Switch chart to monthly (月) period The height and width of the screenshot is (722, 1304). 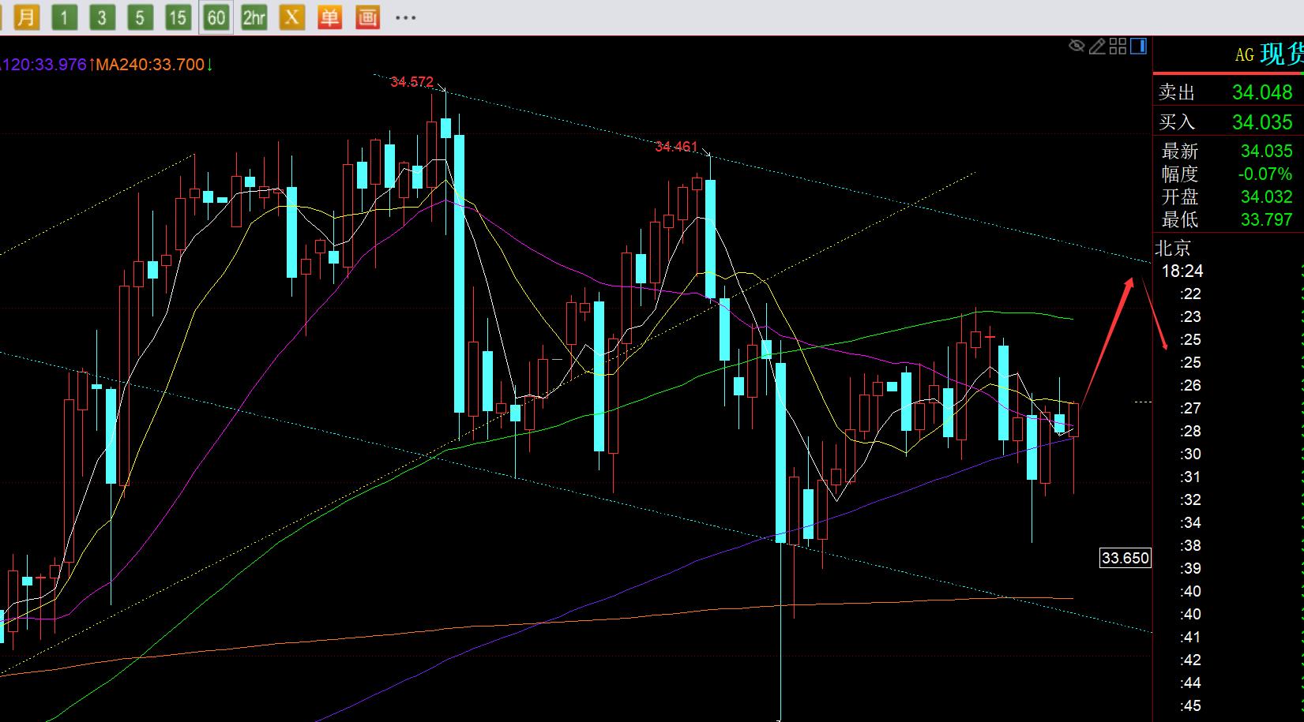coord(26,17)
